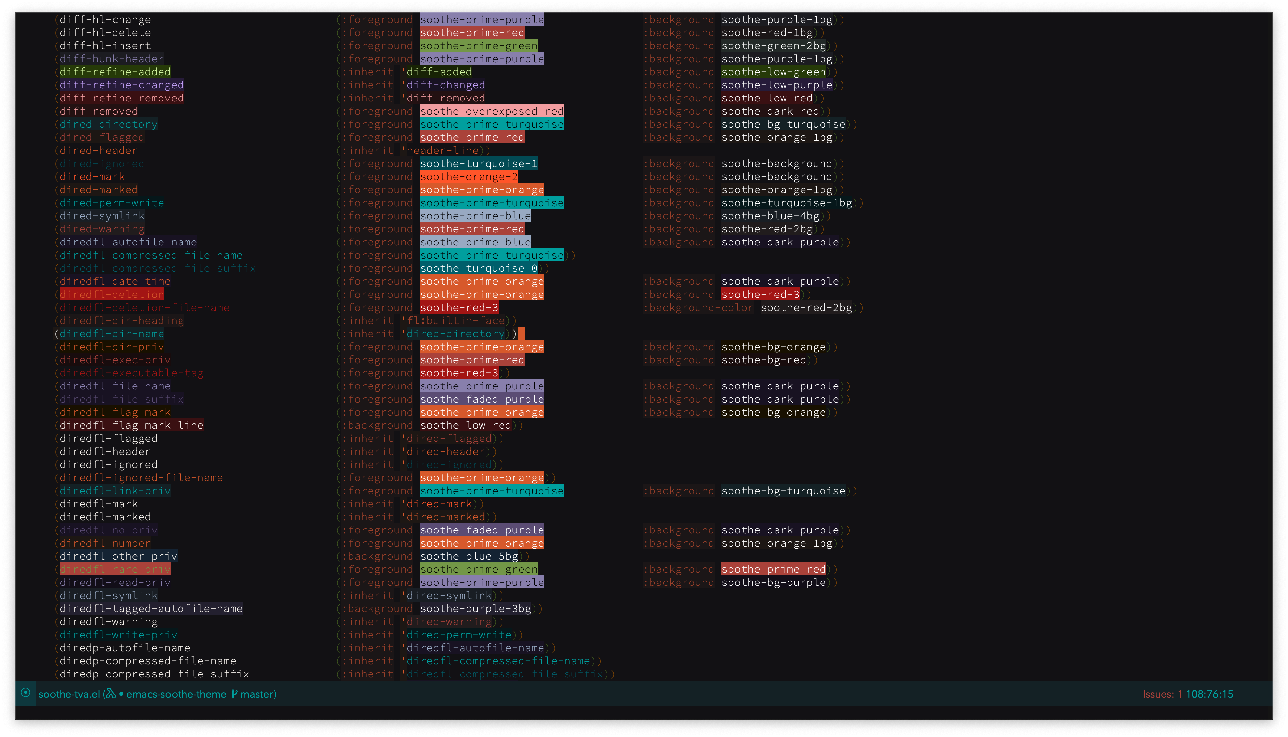Click the cursor block after dired-directory

click(521, 333)
